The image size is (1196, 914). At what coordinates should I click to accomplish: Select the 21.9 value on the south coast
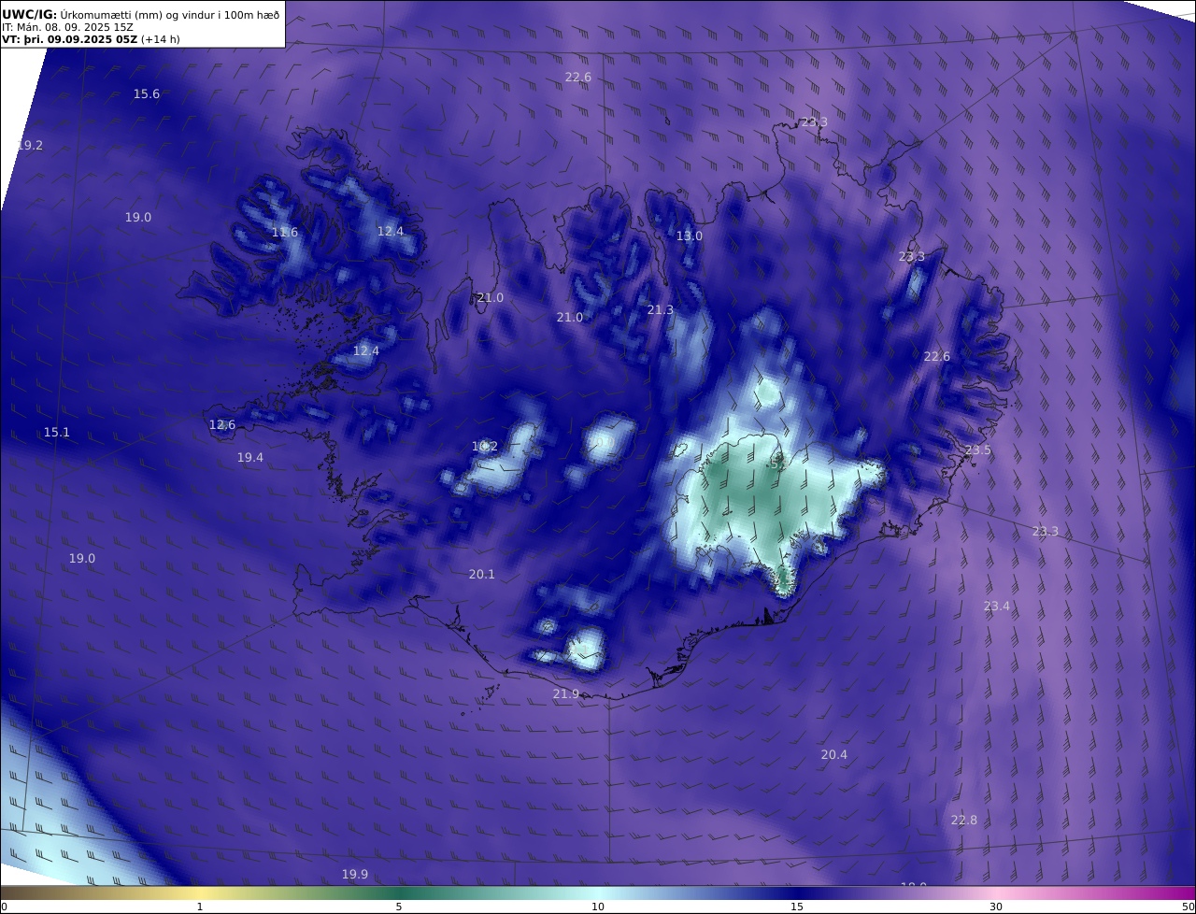coord(566,694)
